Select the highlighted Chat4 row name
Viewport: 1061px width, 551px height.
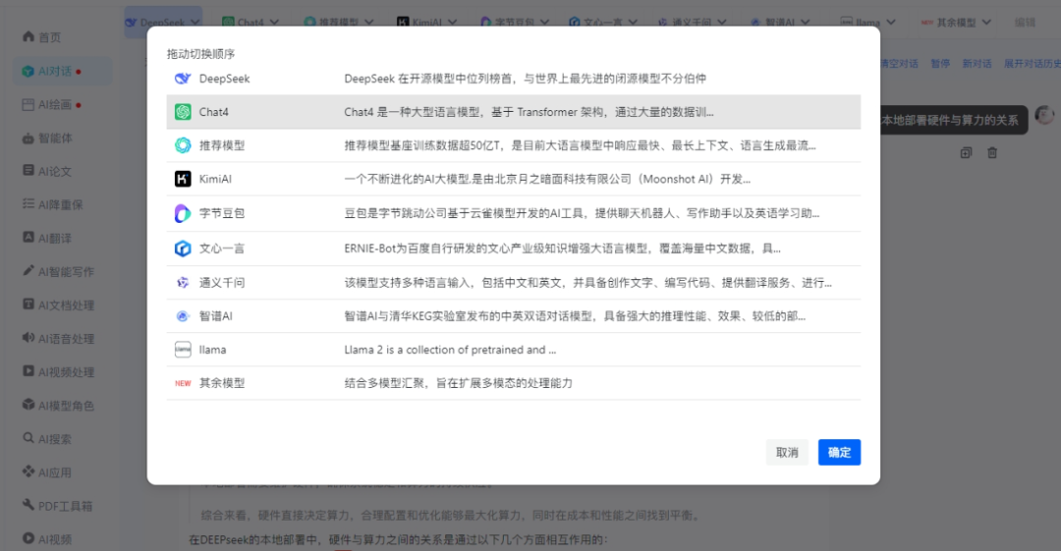point(213,112)
